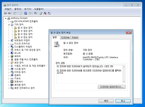Click the 프로세서 icon
Image resolution: width=145 pixels, height=107 pixels.
12,82
